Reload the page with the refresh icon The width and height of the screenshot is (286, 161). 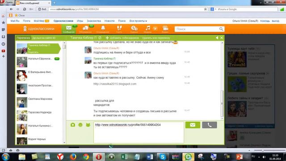25,9
